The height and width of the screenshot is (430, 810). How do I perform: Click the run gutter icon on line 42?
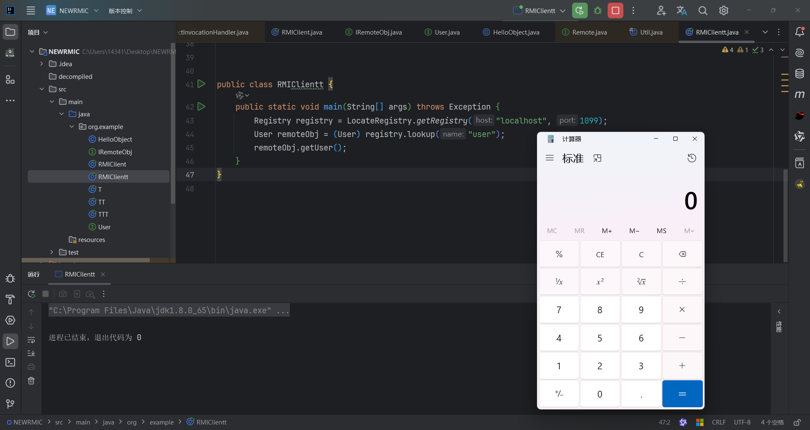click(x=202, y=106)
